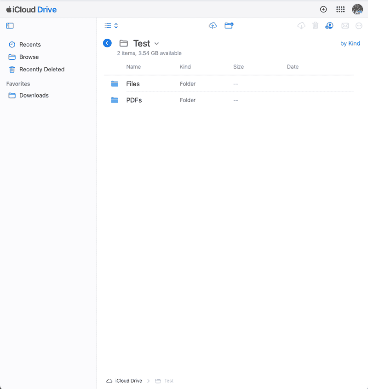Viewport: 368px width, 389px height.
Task: Change sorting via the by Kind option
Action: 350,43
